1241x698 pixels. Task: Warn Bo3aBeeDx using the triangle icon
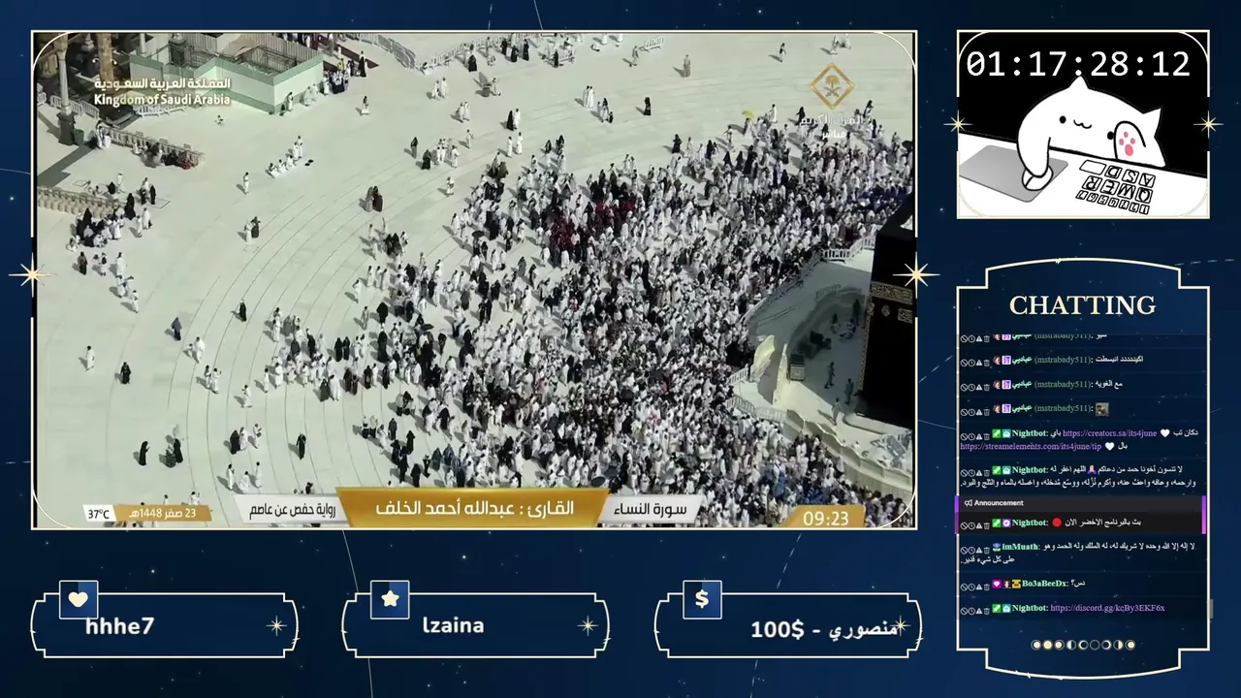[x=978, y=586]
